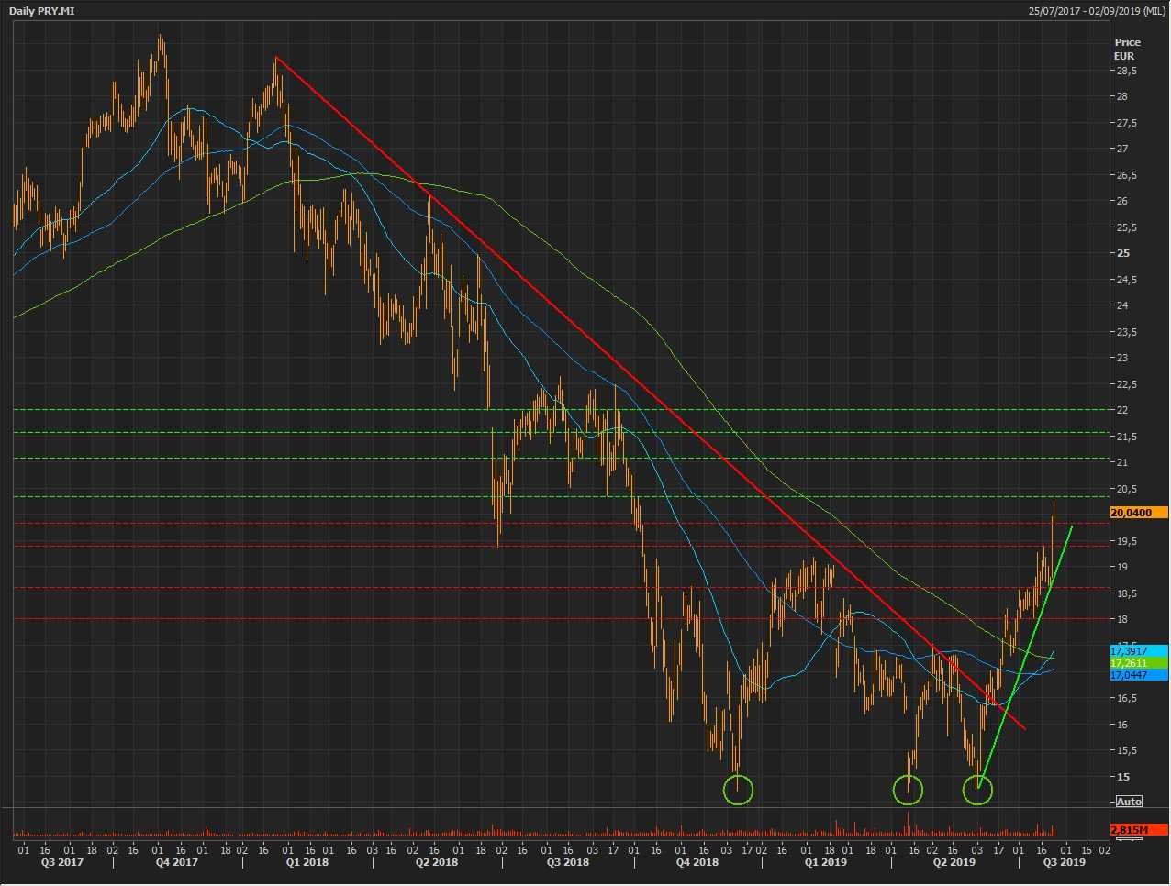Select the cyan 17,3917 moving average tag
Image resolution: width=1171 pixels, height=886 pixels.
(x=1138, y=651)
